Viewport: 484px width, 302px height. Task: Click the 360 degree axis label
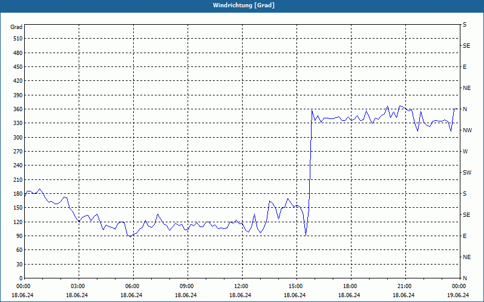[18, 109]
